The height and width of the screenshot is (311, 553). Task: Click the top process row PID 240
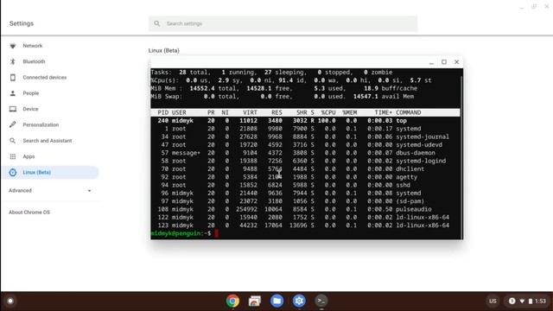[305, 121]
